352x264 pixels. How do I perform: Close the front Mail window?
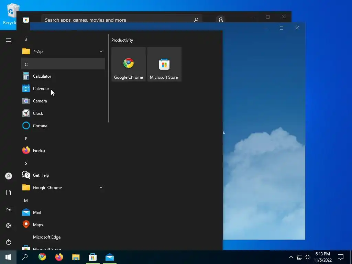[x=297, y=28]
